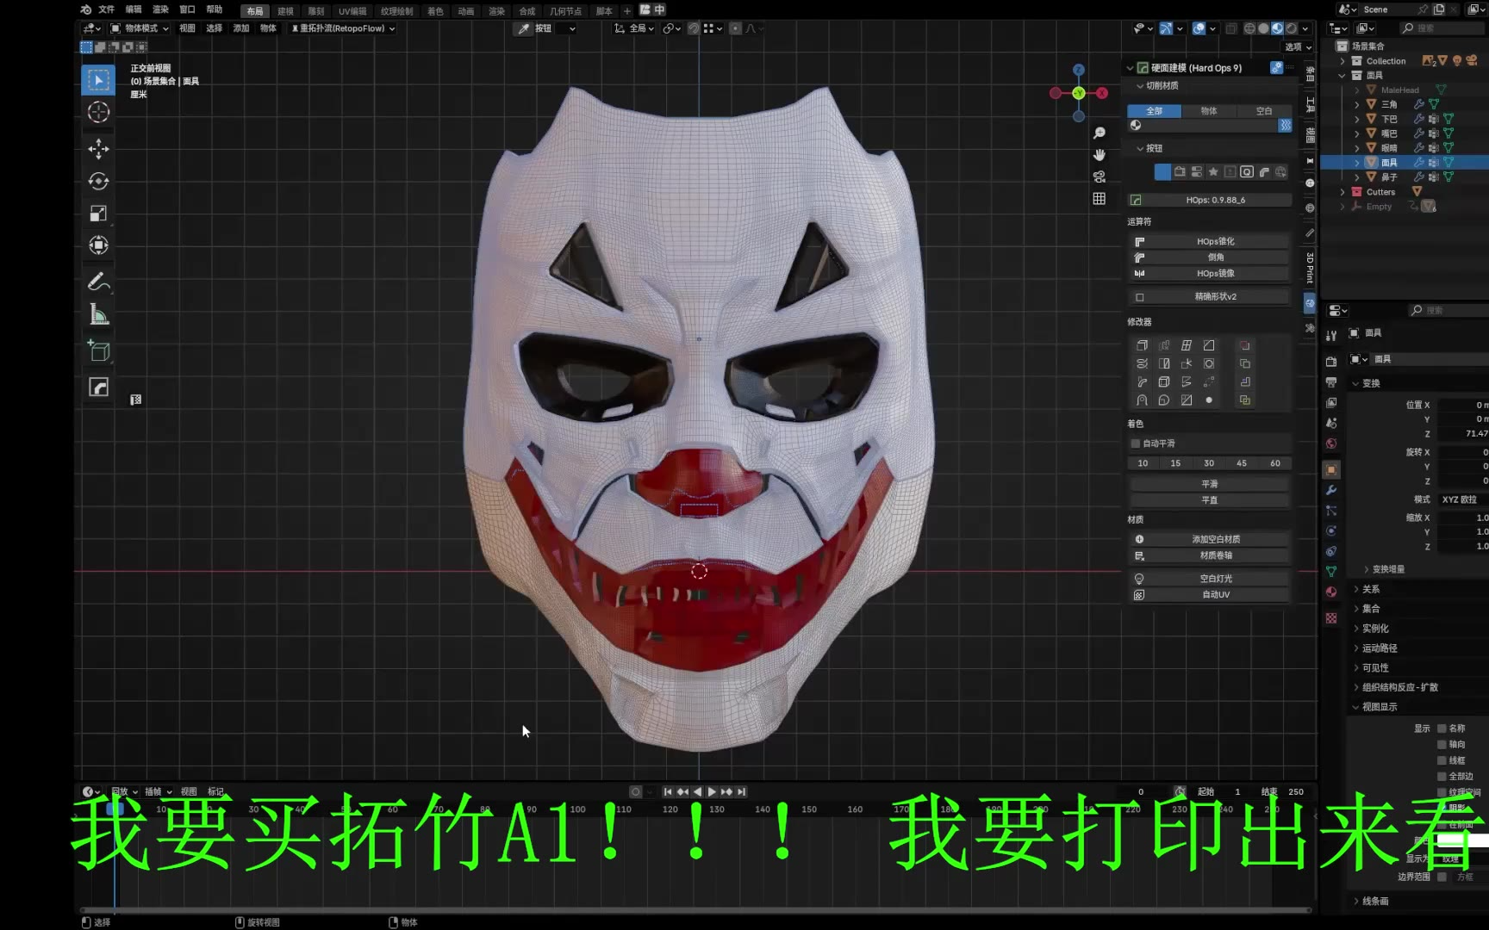
Task: Jump to timeline end frame
Action: pos(741,791)
